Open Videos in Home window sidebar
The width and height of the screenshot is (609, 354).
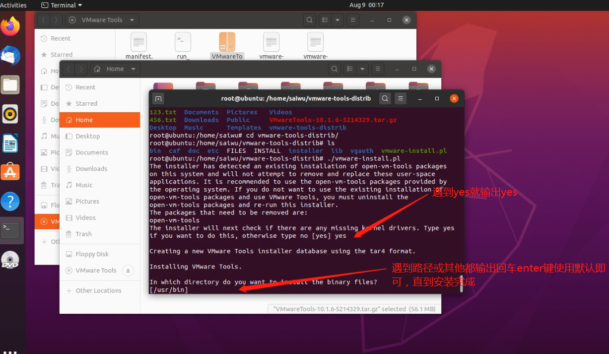(100, 217)
